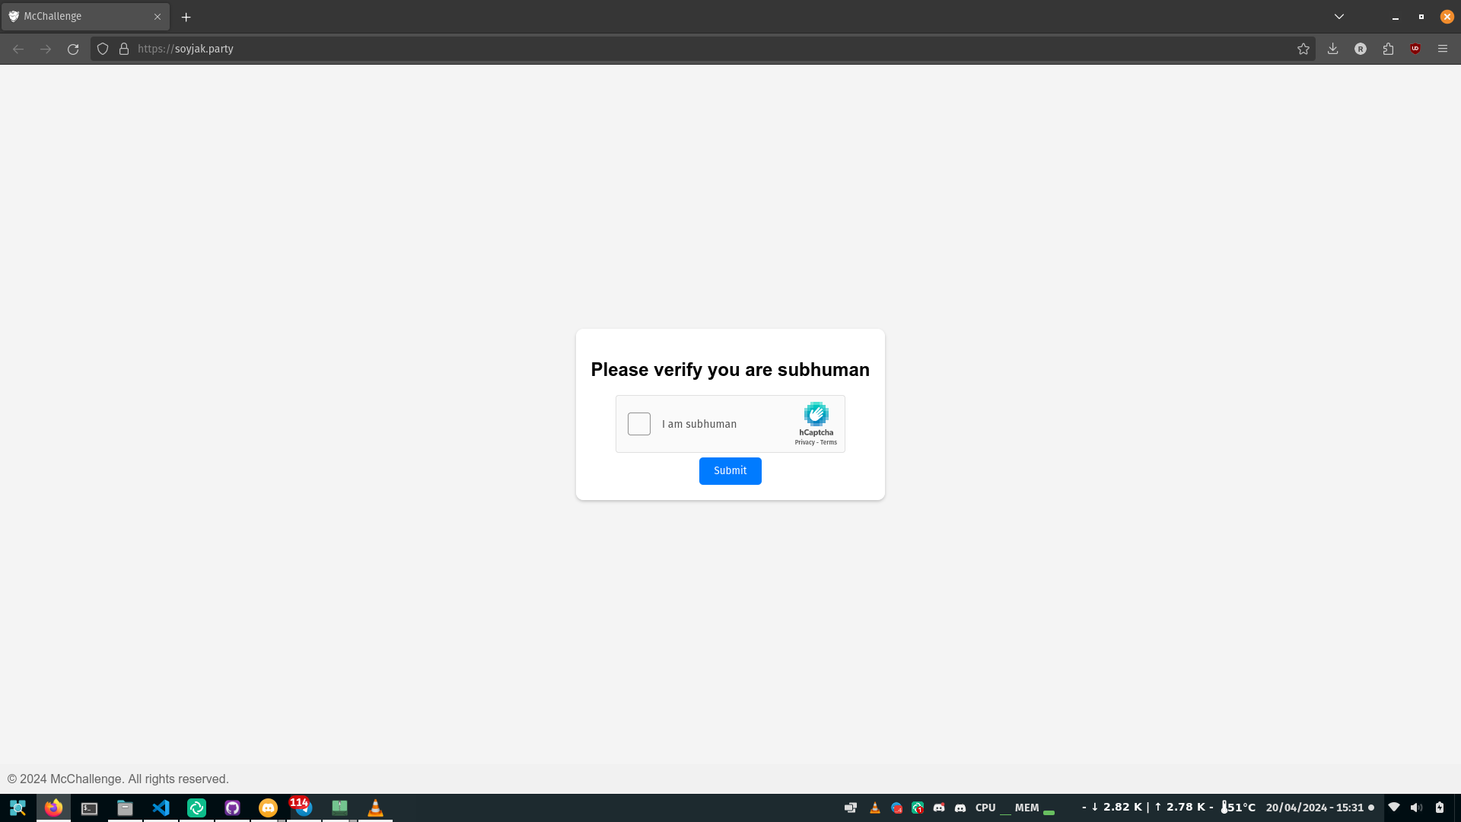Open a new browser tab
Image resolution: width=1461 pixels, height=822 pixels.
[186, 17]
